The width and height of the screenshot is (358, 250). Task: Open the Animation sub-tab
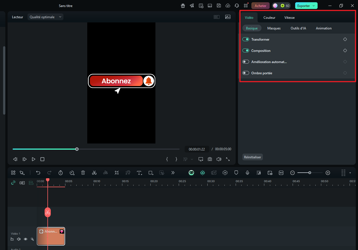pyautogui.click(x=324, y=28)
